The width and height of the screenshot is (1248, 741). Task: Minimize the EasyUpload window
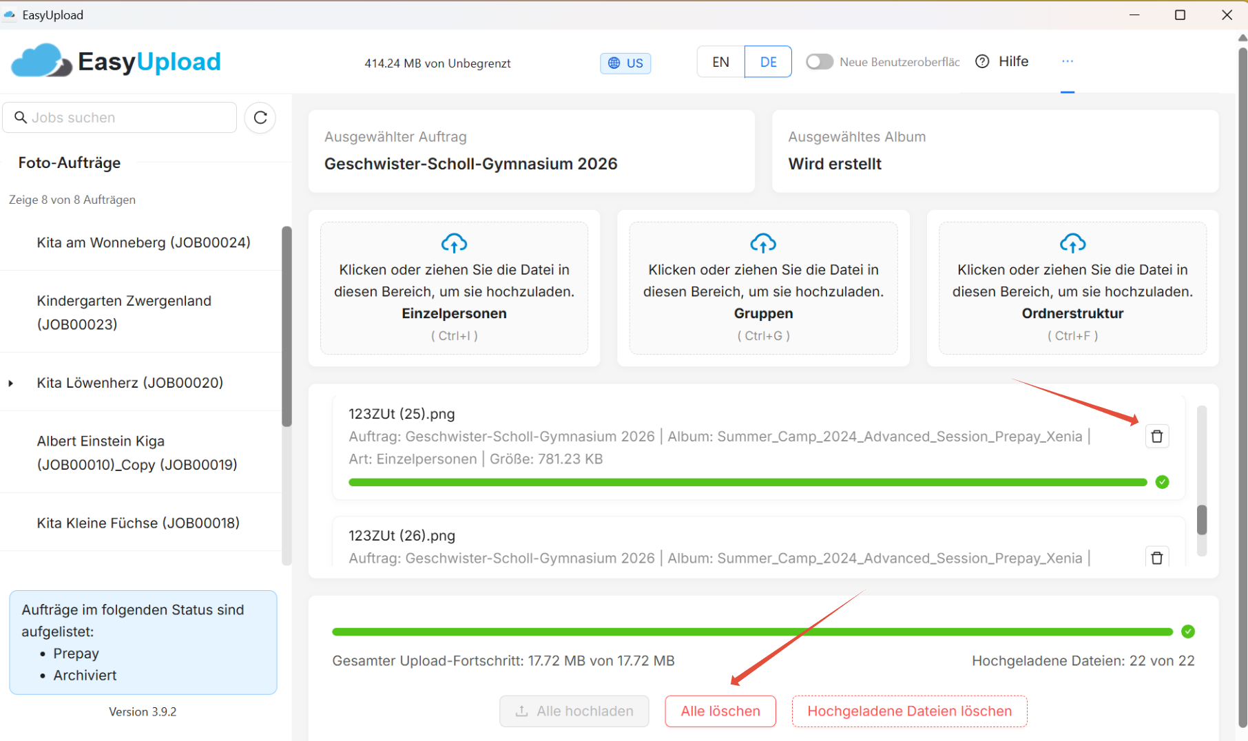pos(1134,15)
